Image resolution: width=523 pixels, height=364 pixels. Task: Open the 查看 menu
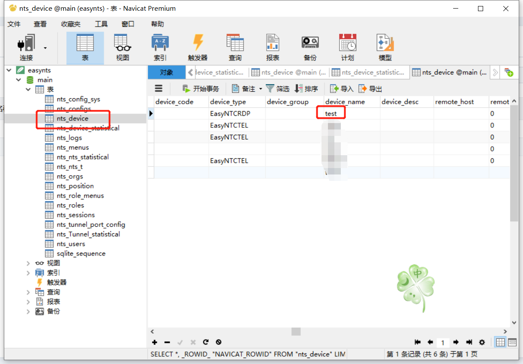click(40, 24)
